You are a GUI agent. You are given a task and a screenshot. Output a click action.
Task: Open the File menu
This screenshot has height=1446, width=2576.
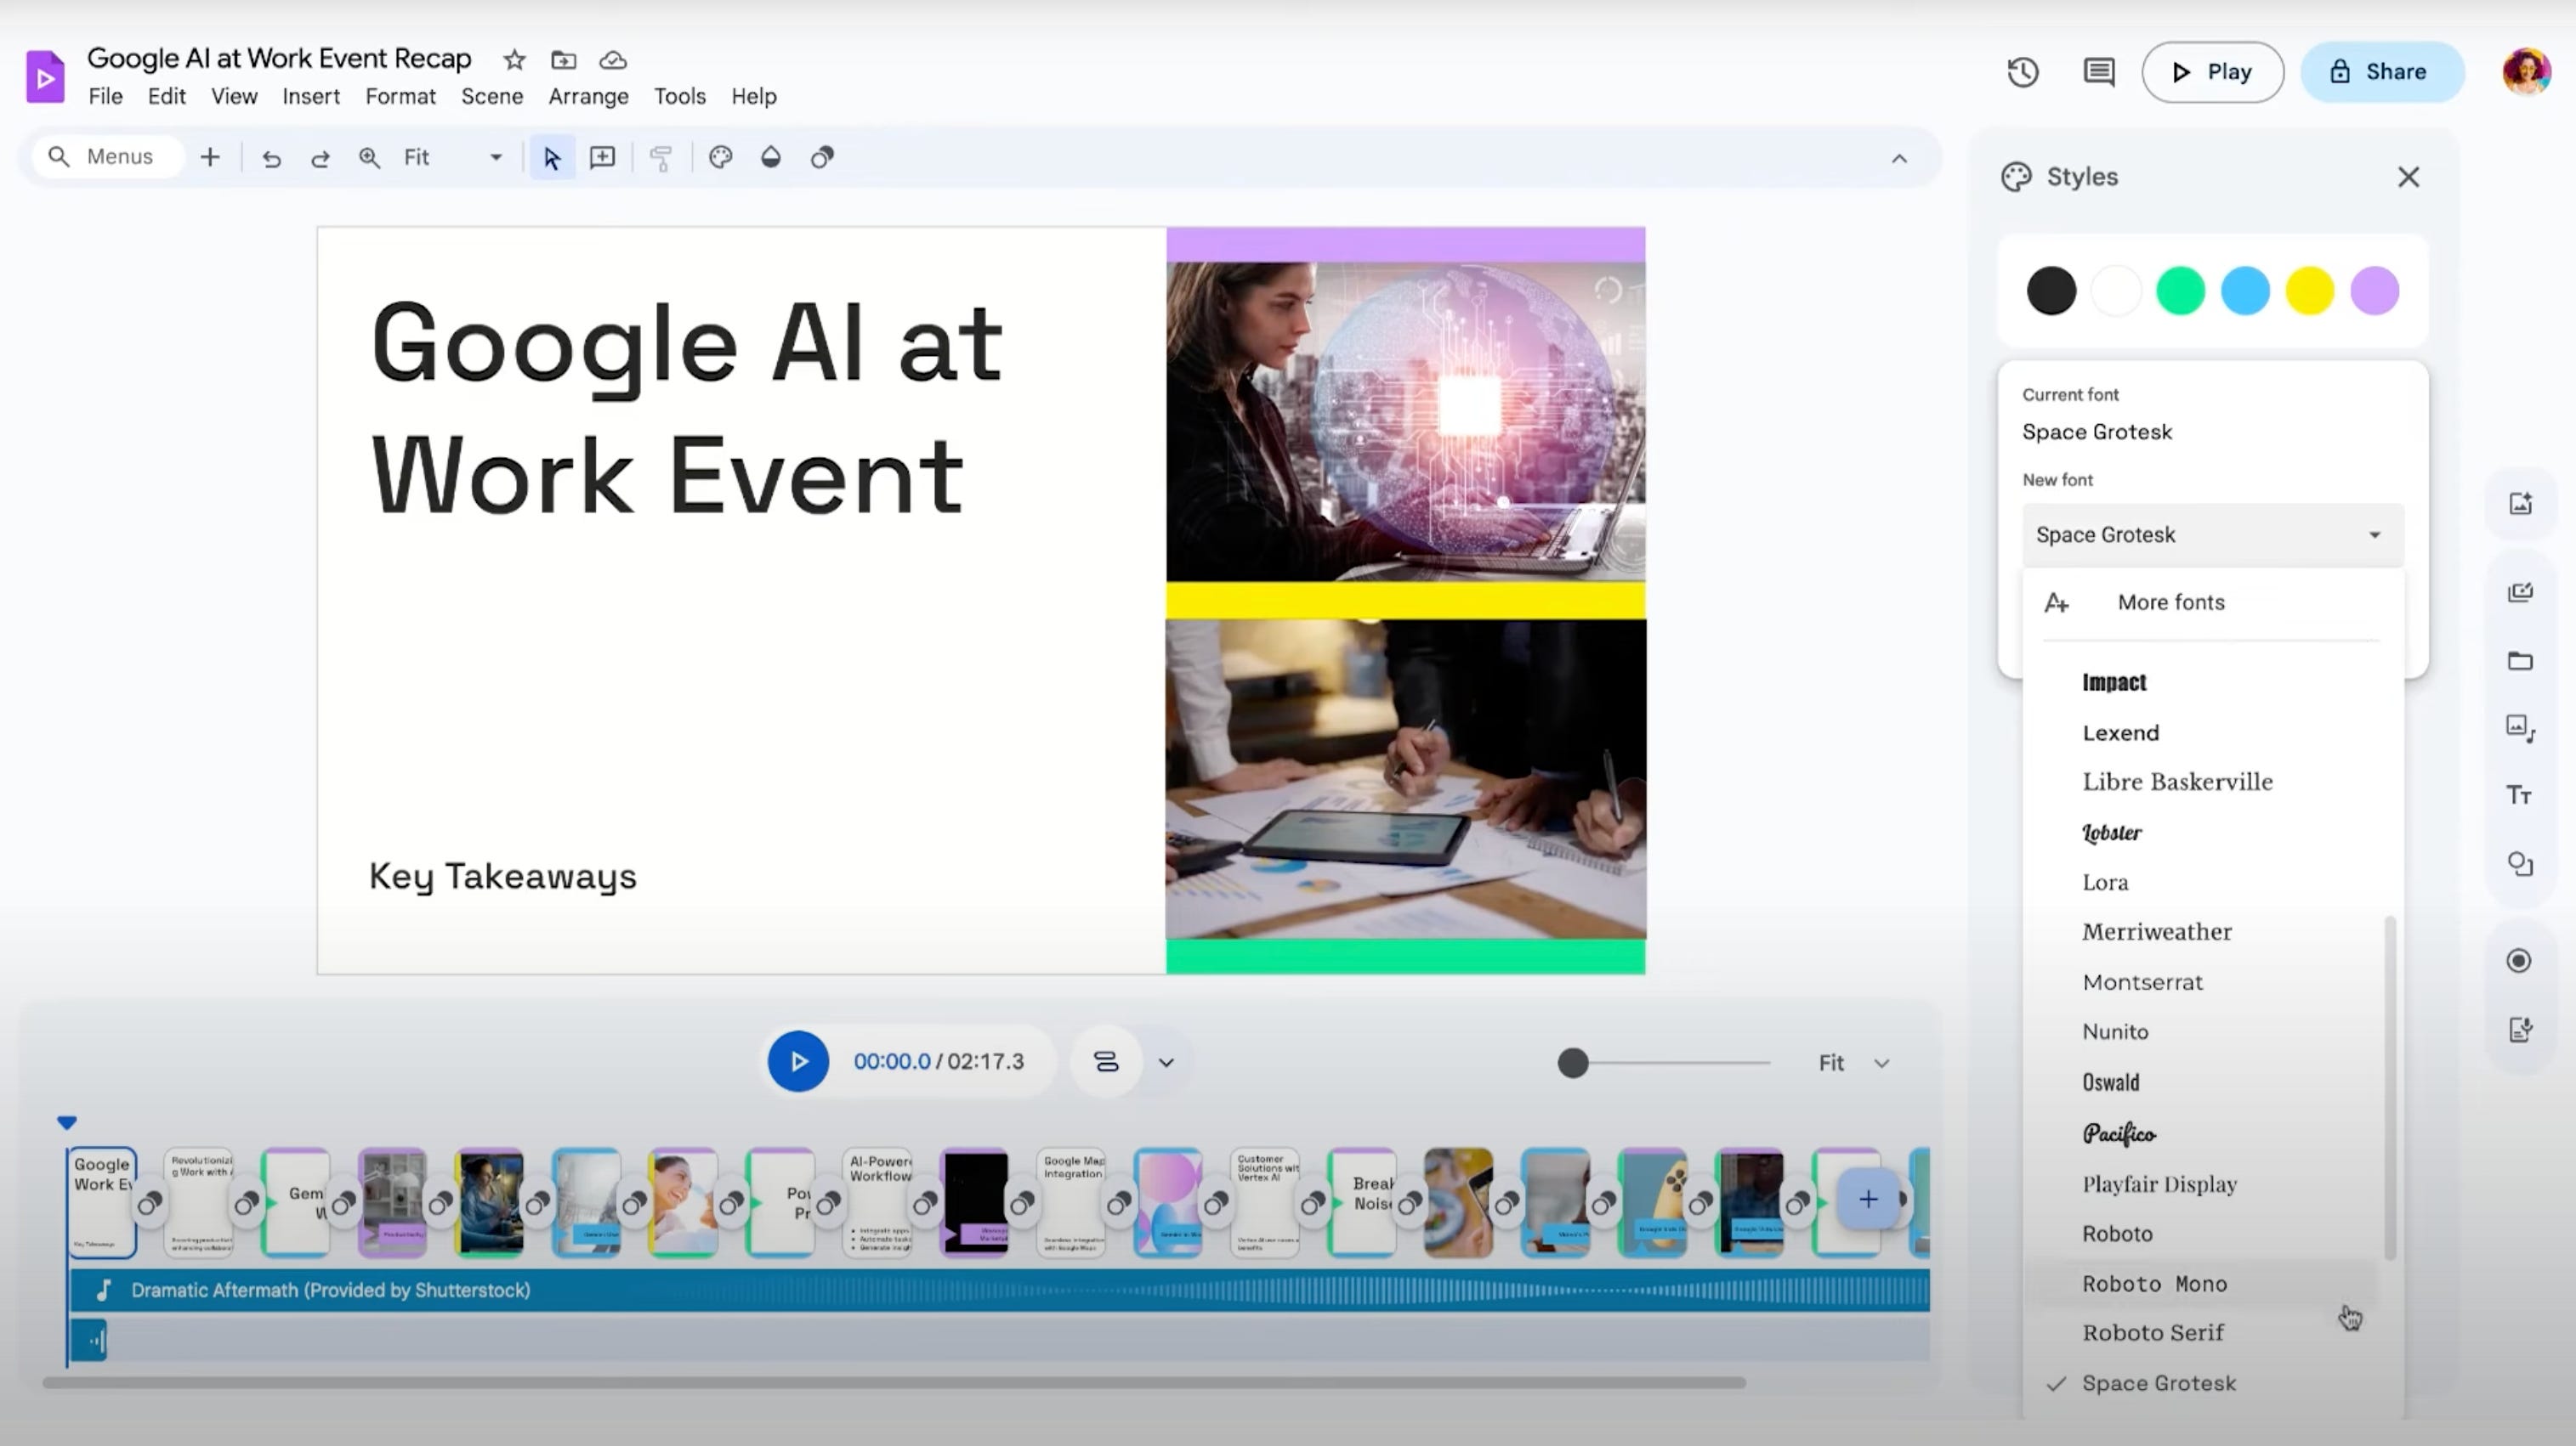pos(105,97)
